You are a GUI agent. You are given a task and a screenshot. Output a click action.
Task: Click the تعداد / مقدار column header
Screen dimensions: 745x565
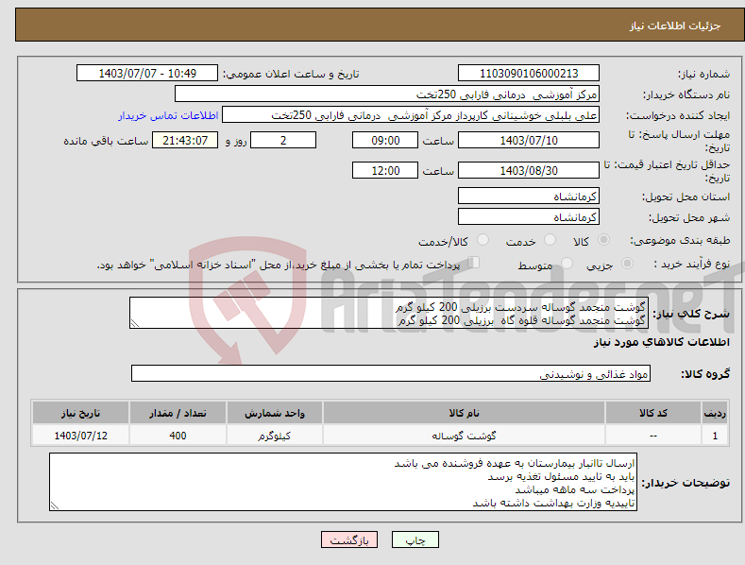tap(178, 413)
